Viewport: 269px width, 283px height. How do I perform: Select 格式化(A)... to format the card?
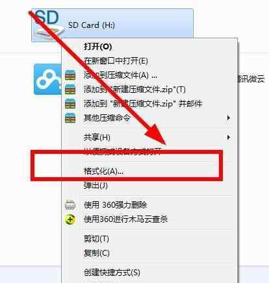click(x=103, y=171)
